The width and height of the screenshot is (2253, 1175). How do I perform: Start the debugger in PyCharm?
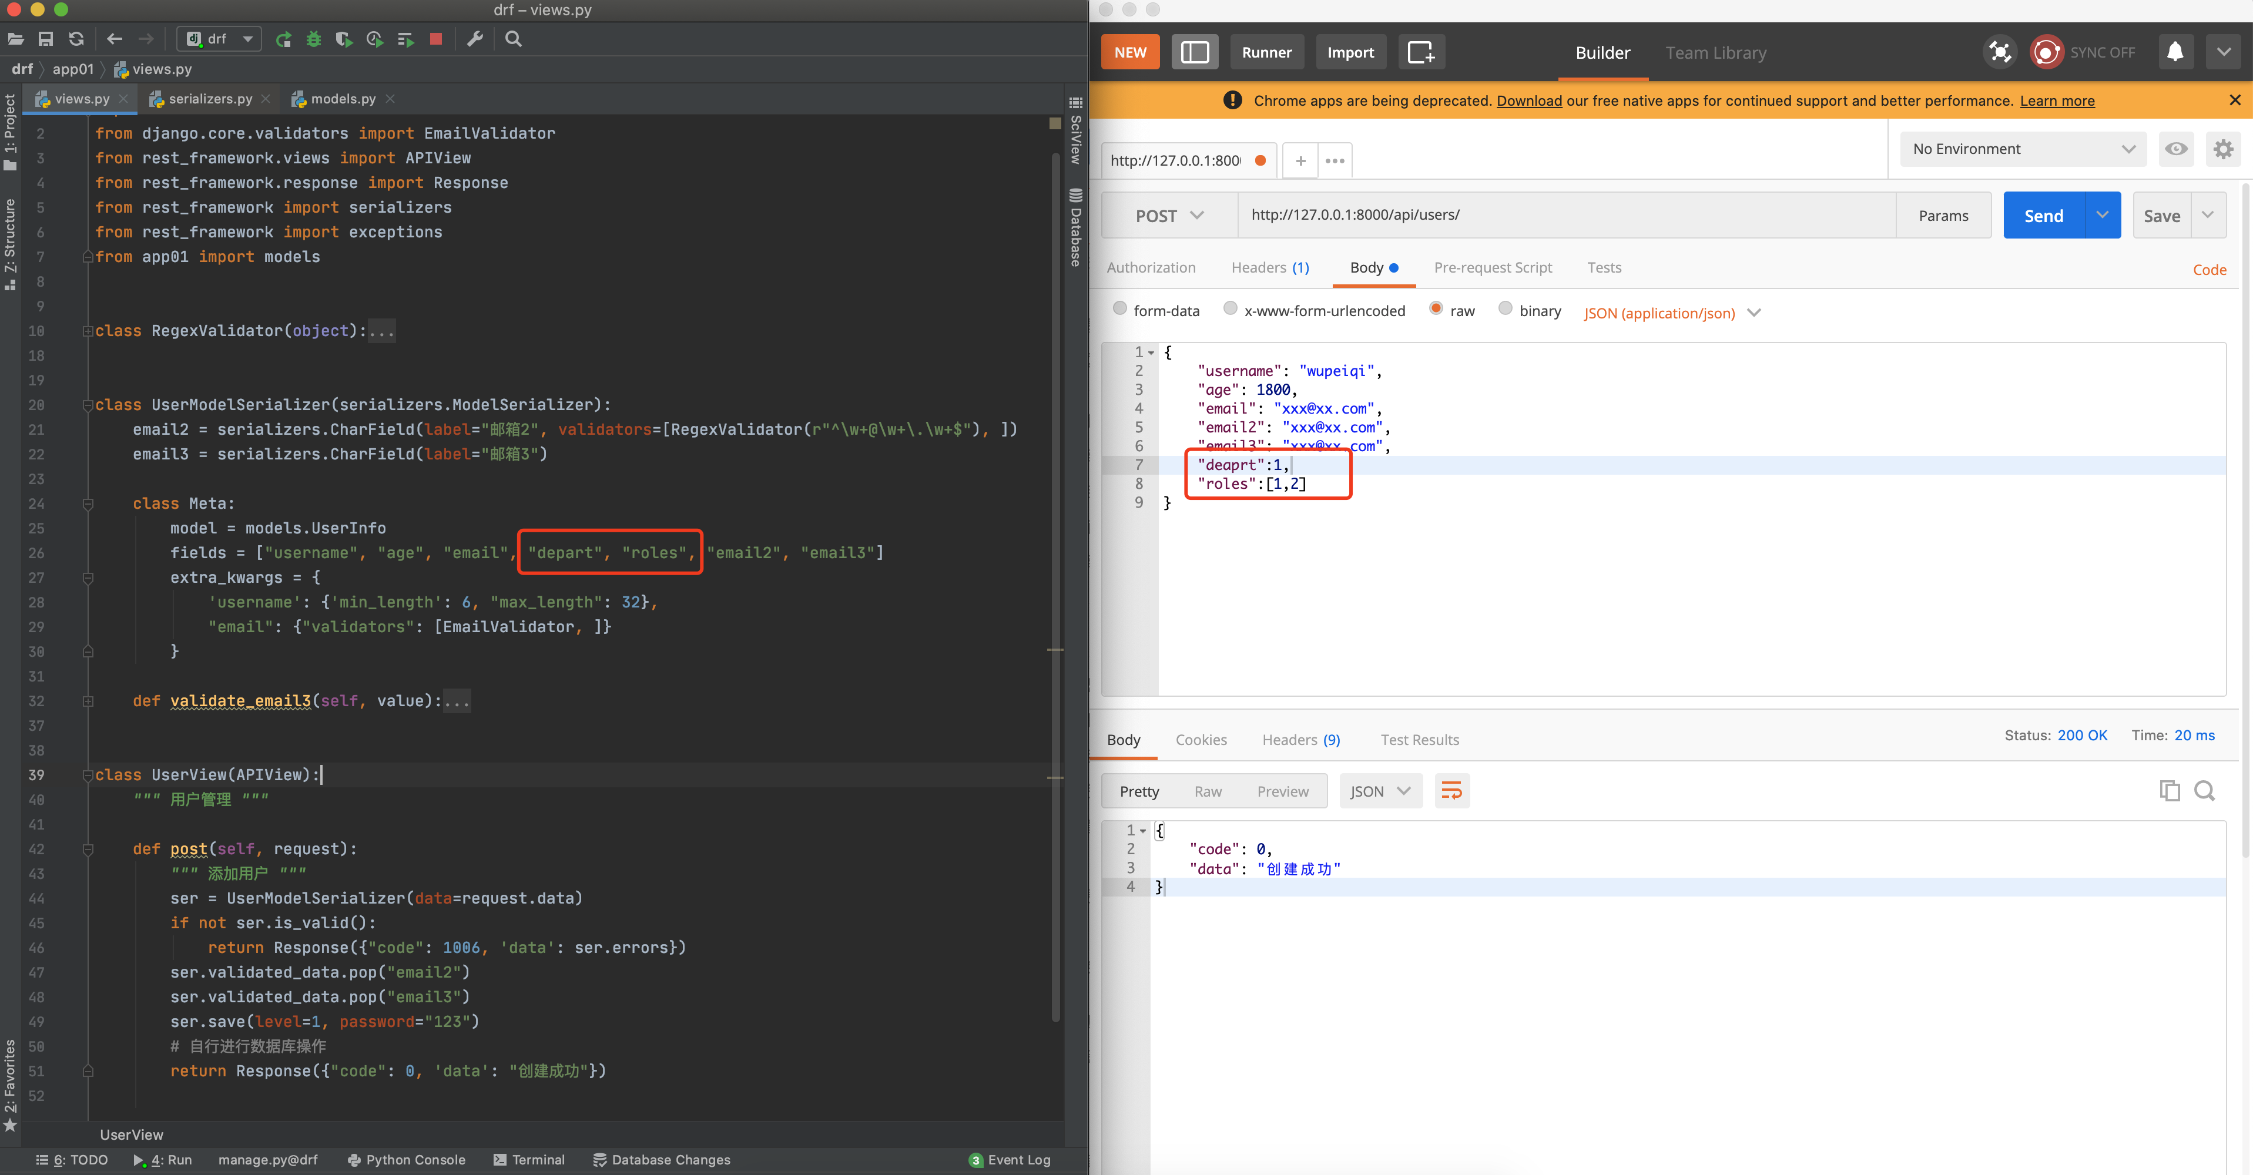click(x=313, y=38)
